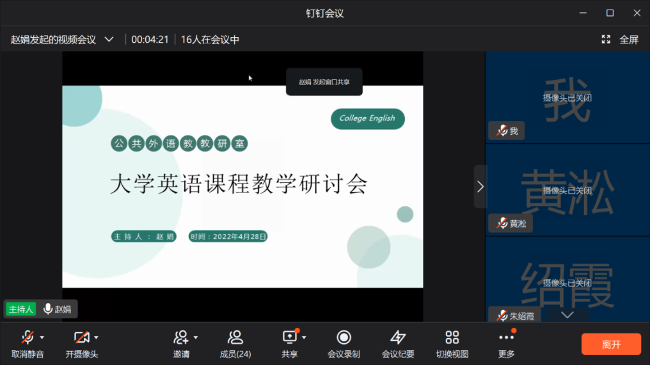Click the shared slide presentation area

[x=242, y=186]
